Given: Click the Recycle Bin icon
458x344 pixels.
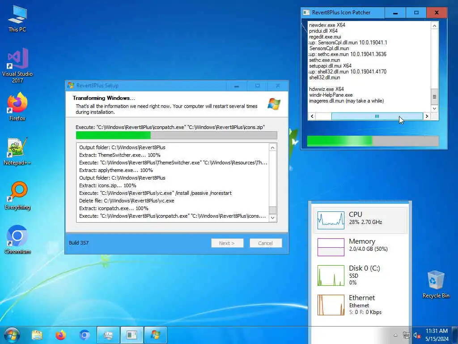Looking at the screenshot, I should pos(436,284).
